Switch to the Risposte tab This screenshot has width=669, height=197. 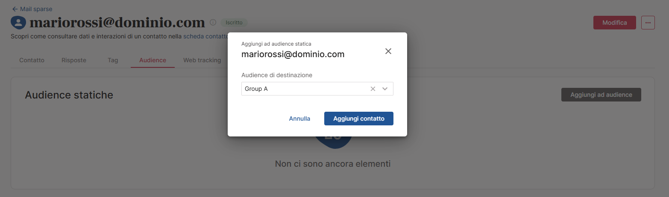tap(74, 60)
